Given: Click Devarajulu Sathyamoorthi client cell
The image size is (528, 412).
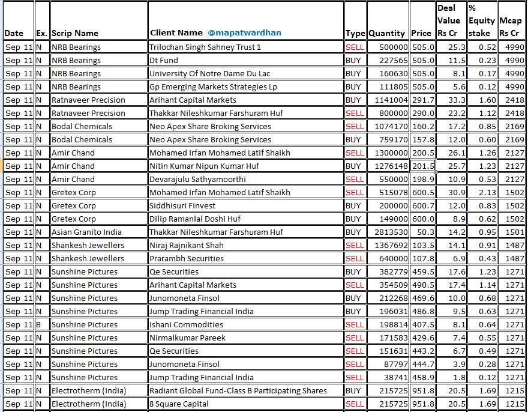Looking at the screenshot, I should point(246,179).
